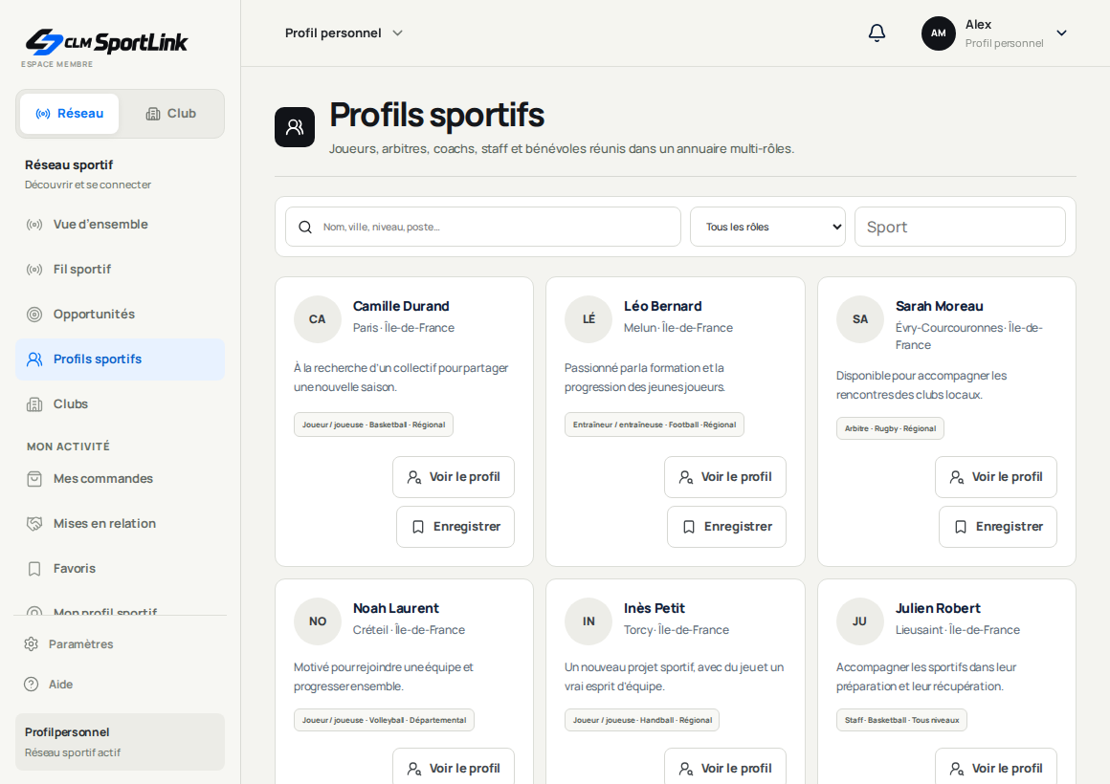
Task: Click the profile icon in Sarah Moreau's Voir le profil
Action: pos(956,478)
